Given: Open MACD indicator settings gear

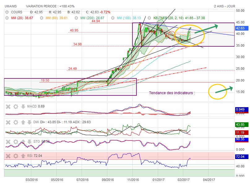Looking at the screenshot, I should [15, 107].
